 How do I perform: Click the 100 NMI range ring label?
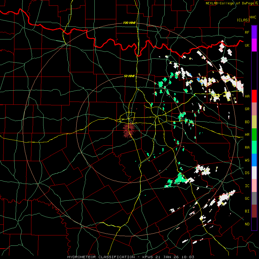[129, 23]
